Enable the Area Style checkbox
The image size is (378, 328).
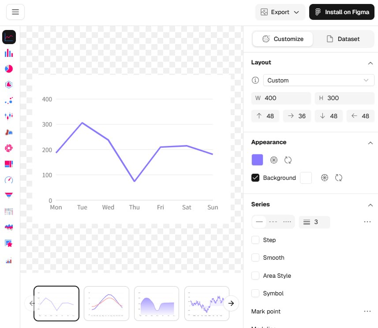[255, 276]
